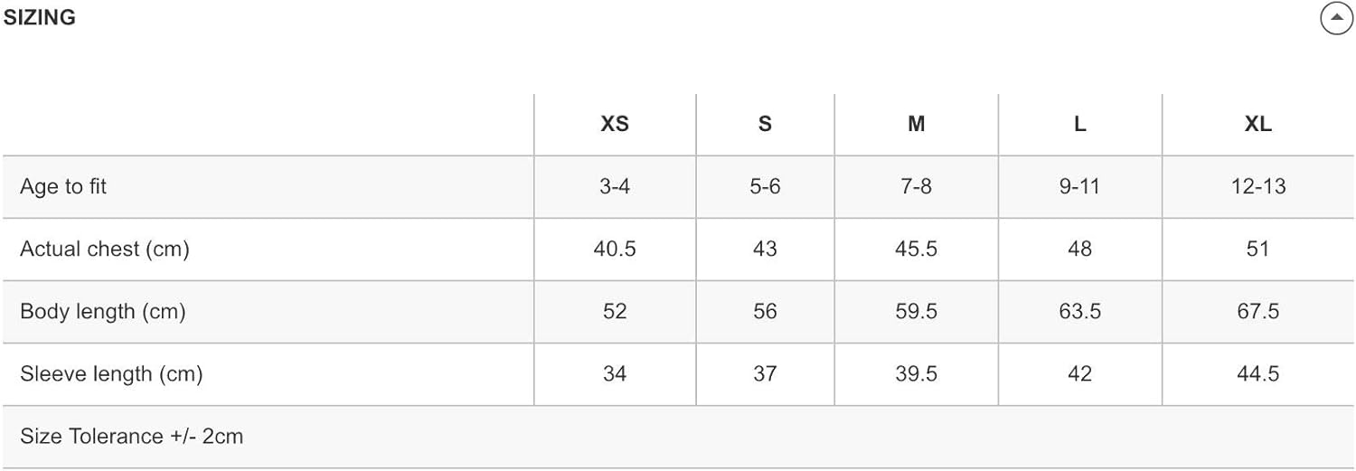Select the XS size column header
The height and width of the screenshot is (471, 1356).
point(615,125)
